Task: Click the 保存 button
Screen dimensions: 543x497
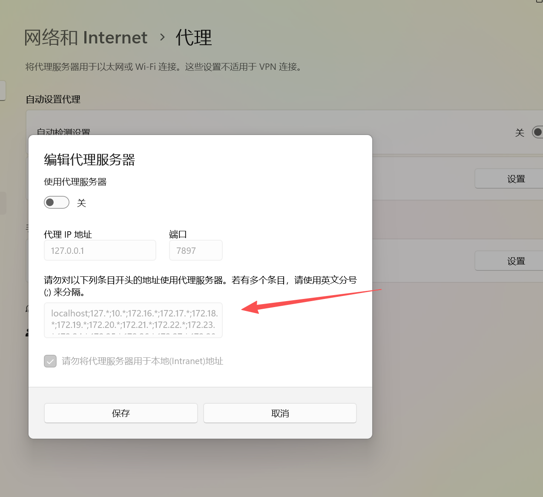Action: 121,413
